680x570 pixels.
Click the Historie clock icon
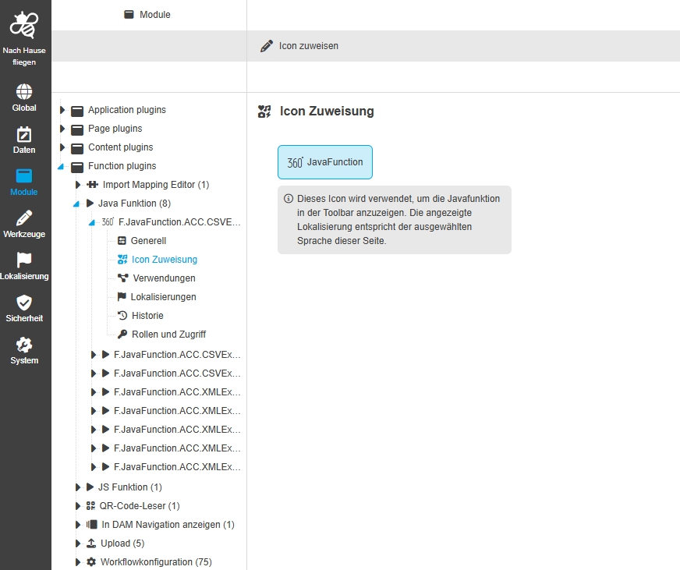tap(122, 316)
